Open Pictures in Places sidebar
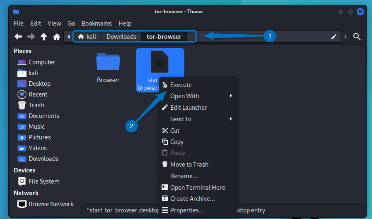 [x=34, y=137]
